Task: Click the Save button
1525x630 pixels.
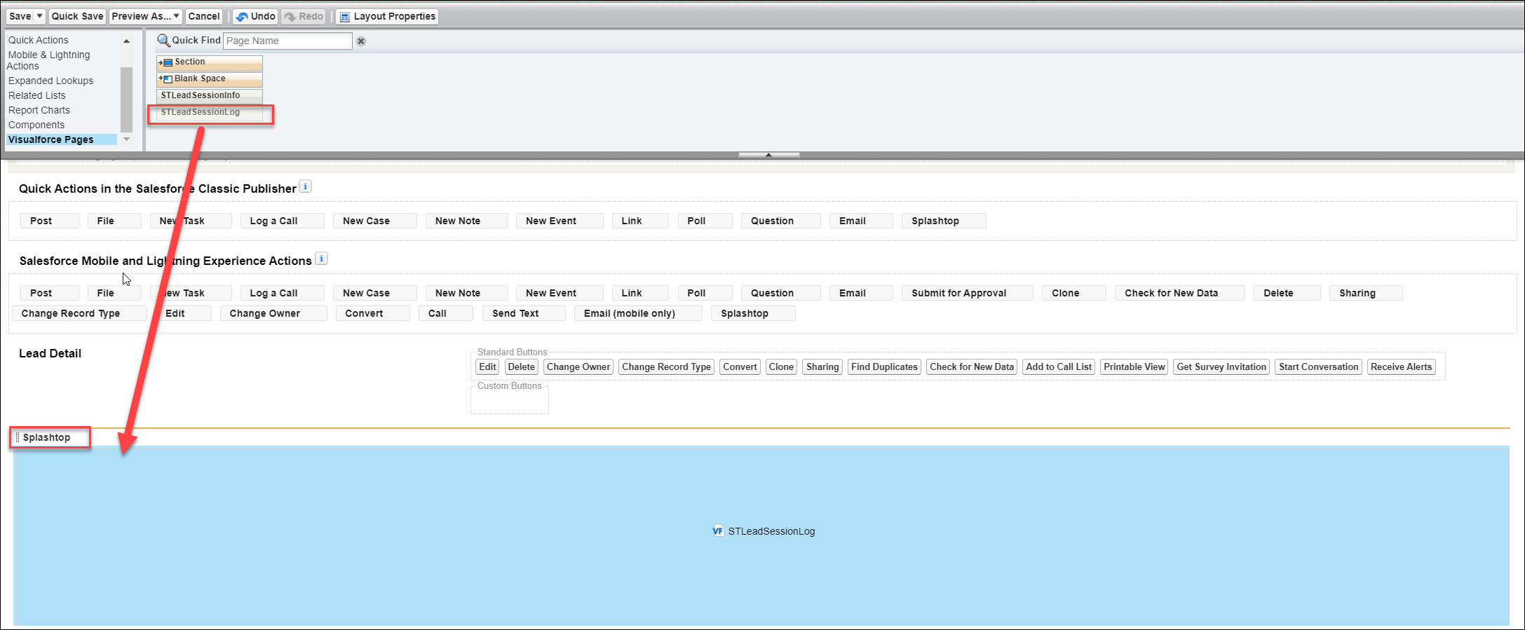Action: pos(20,16)
